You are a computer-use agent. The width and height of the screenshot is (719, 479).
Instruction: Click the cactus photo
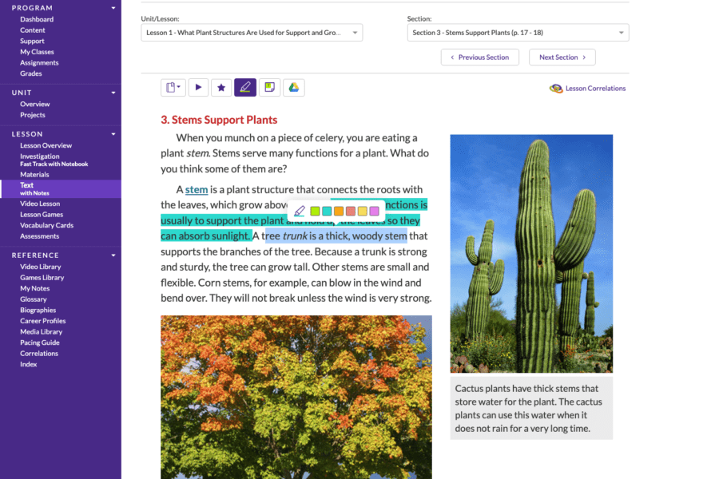tap(531, 254)
